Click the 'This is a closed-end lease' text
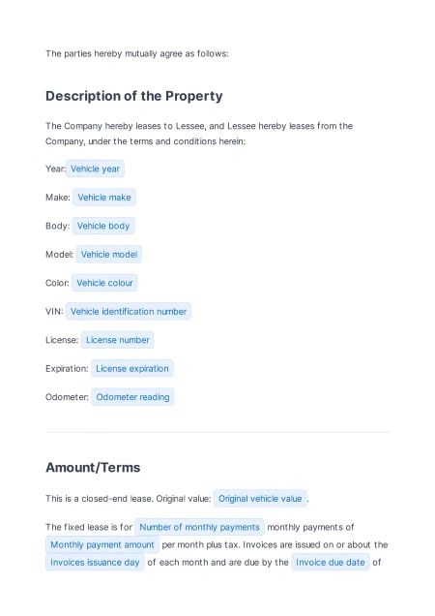The height and width of the screenshot is (616, 435). [129, 499]
